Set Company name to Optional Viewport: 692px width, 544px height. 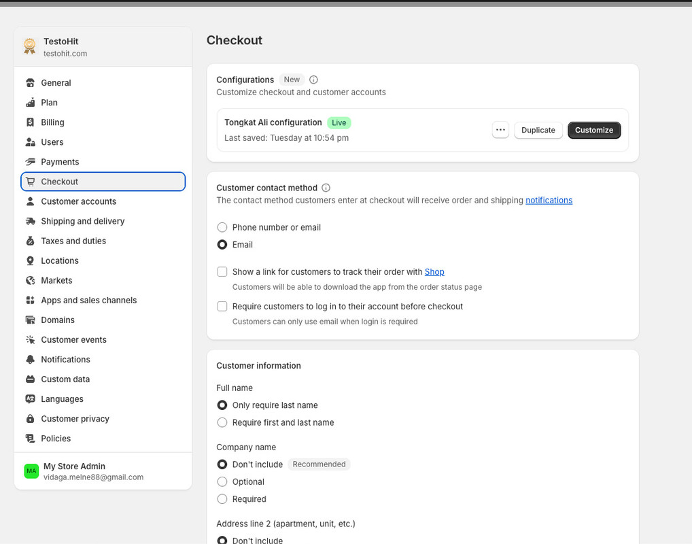tap(222, 481)
